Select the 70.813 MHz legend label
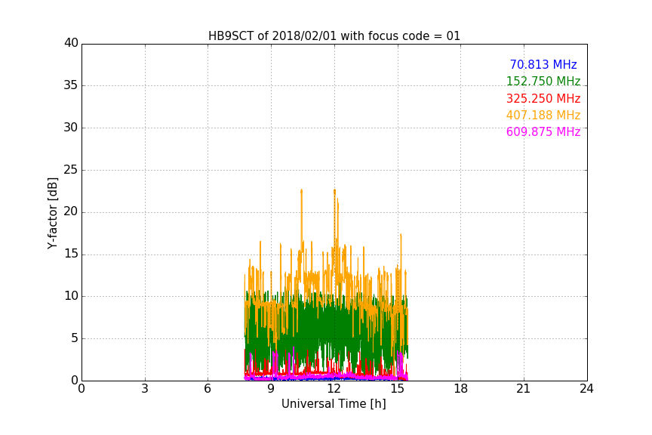The height and width of the screenshot is (435, 652). point(543,64)
